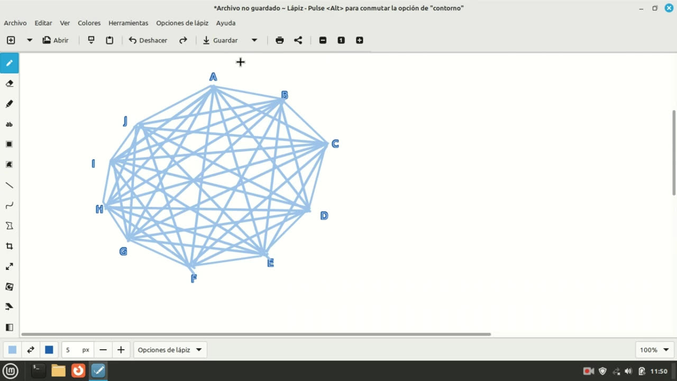Open the Editar menu
This screenshot has width=677, height=381.
click(x=43, y=23)
